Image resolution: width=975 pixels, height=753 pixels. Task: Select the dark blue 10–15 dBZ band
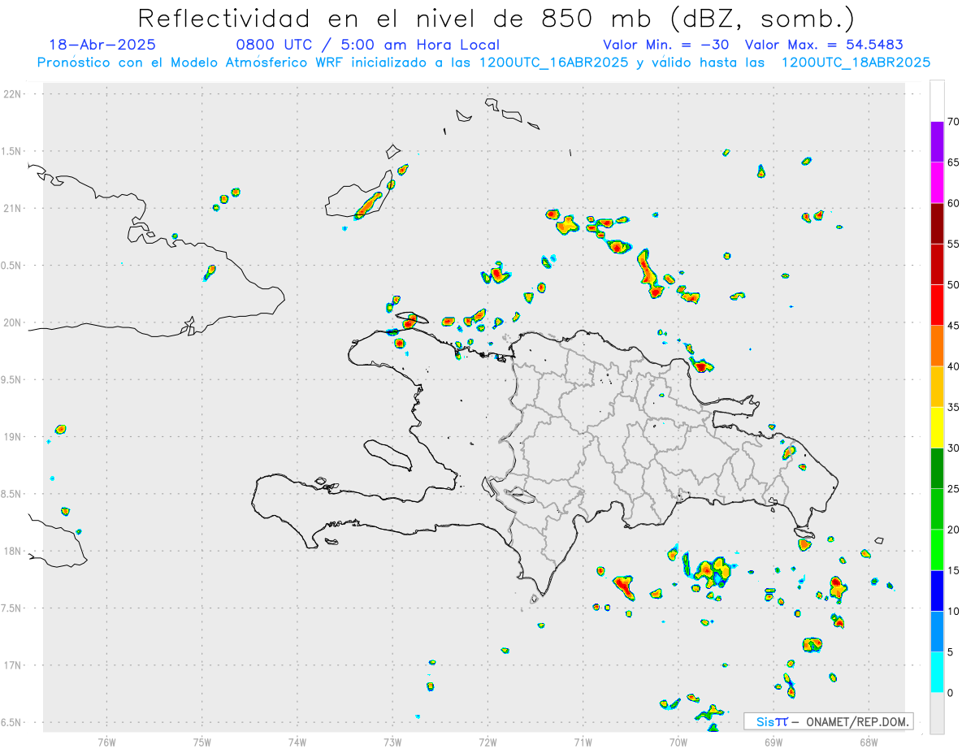[x=937, y=591]
